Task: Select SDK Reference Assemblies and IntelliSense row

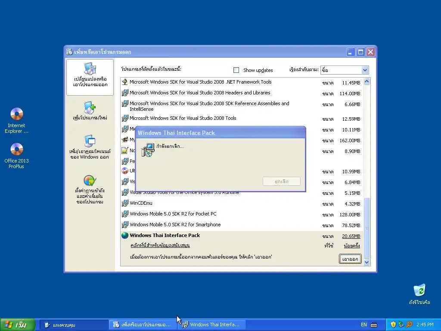Action: click(x=241, y=106)
